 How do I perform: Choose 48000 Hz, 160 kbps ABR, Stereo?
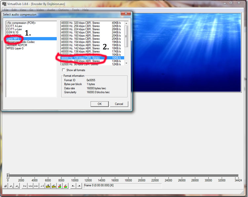(93, 36)
